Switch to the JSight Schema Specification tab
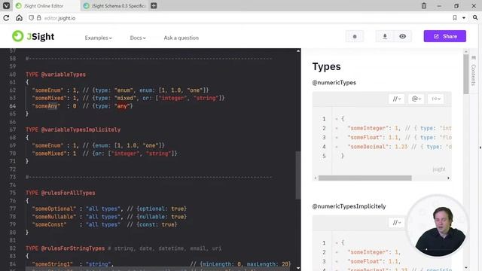 click(115, 6)
